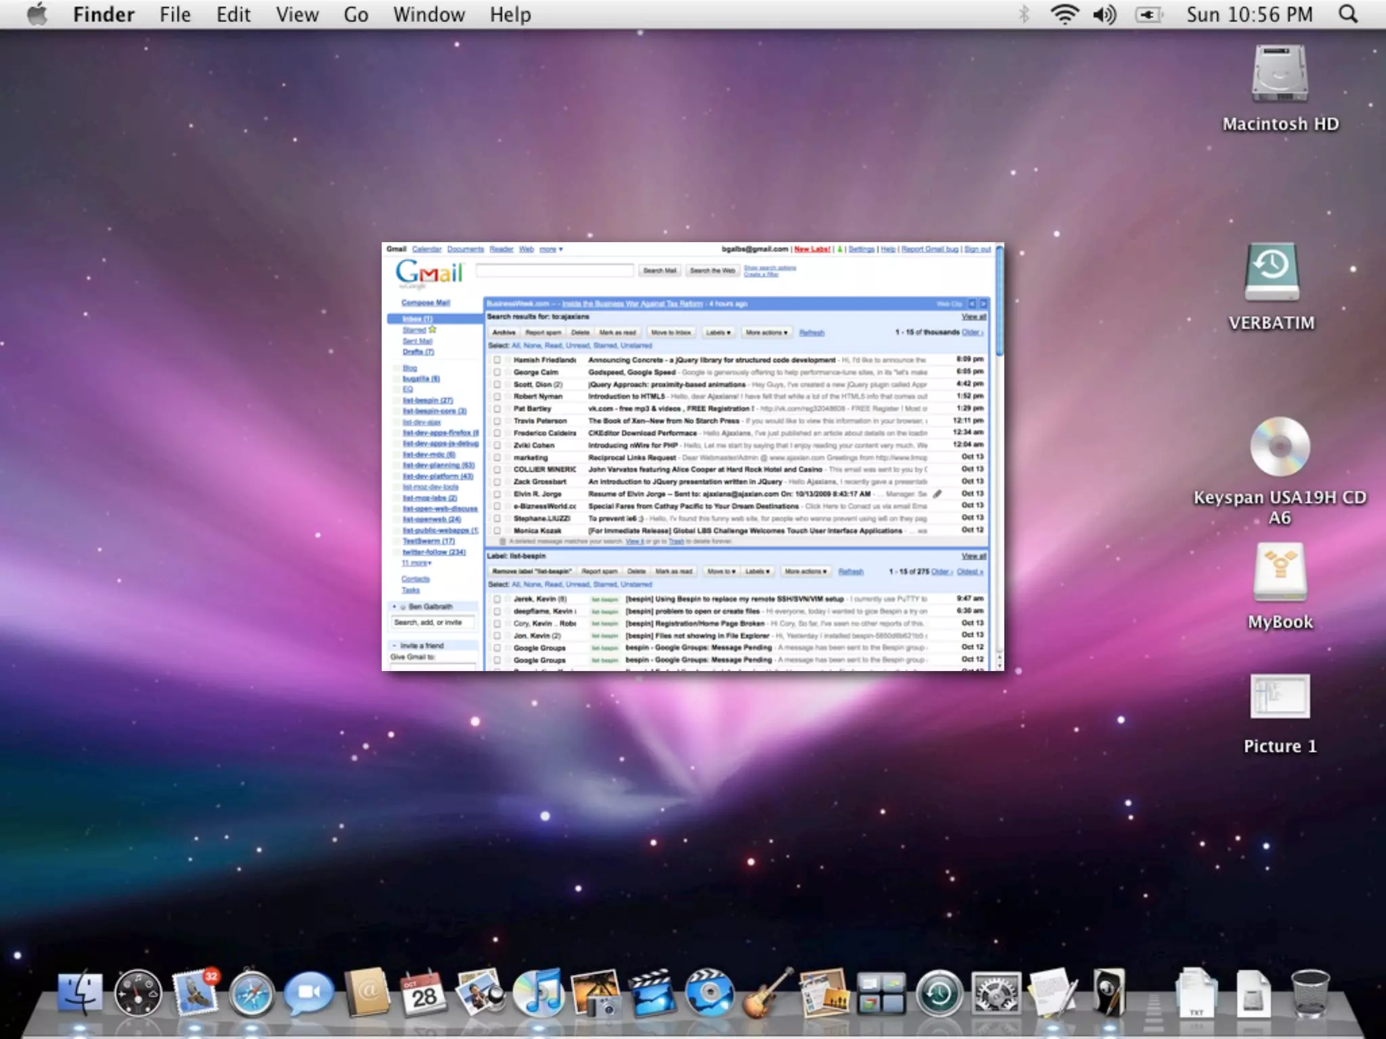Tick the checkbox beside Robert Nyman message
Screen dimensions: 1386x1039
coord(497,396)
